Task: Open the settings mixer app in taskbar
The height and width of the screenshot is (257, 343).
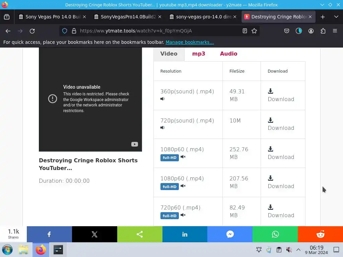Action: click(58, 250)
